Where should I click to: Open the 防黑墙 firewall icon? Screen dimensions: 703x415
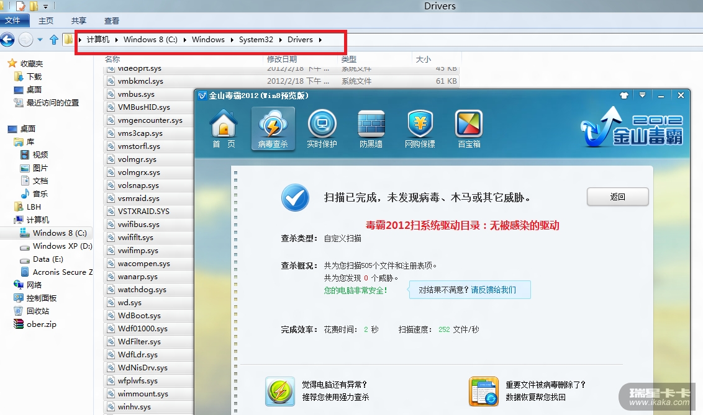[371, 128]
